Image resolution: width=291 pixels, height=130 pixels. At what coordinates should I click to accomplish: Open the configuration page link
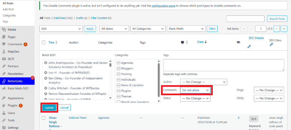tap(164, 6)
